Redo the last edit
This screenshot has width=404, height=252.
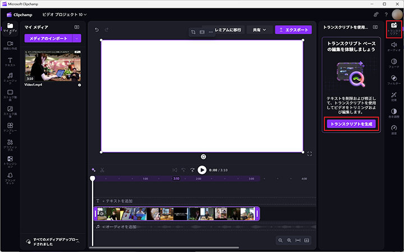click(107, 30)
